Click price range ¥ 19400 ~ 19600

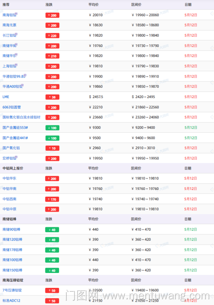tap(145, 290)
